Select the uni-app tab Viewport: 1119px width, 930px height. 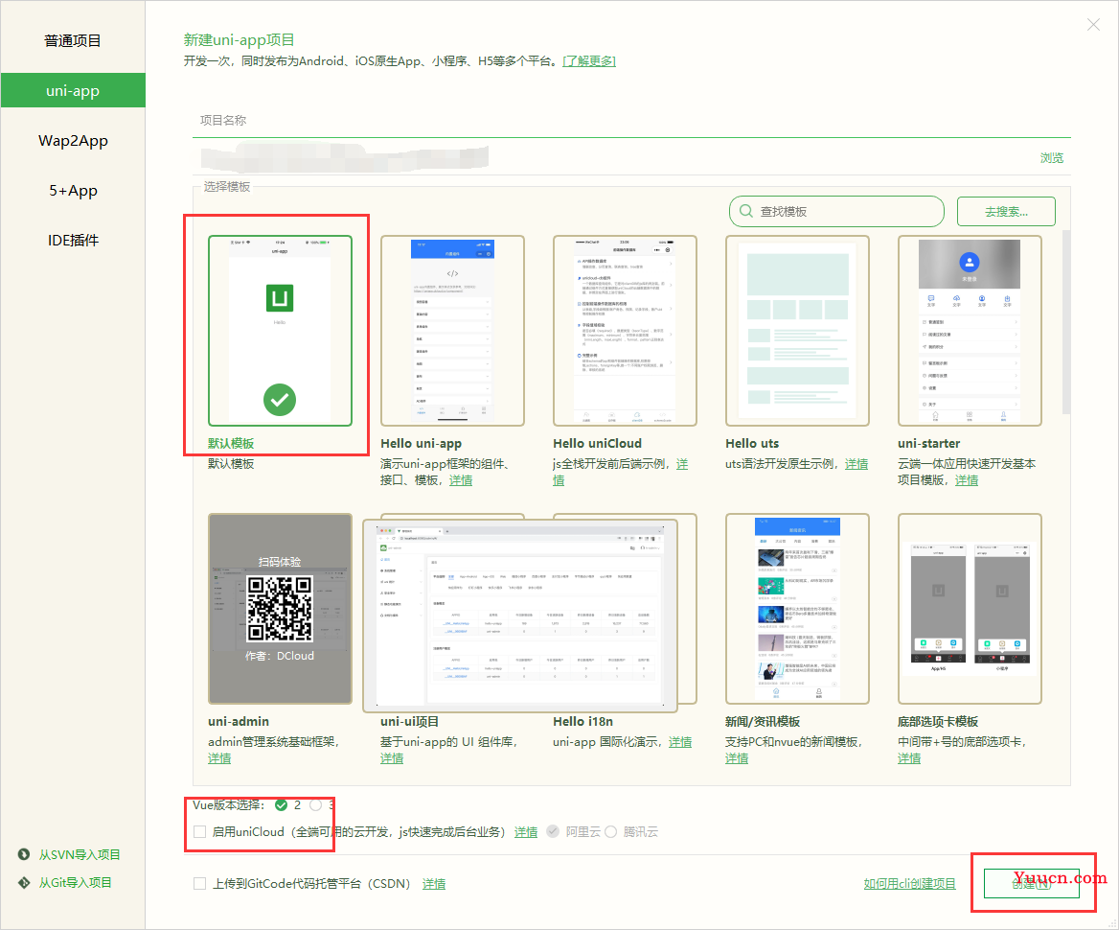(x=73, y=91)
